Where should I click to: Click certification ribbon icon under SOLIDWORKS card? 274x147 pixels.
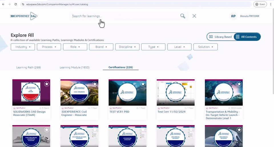(x=15, y=108)
